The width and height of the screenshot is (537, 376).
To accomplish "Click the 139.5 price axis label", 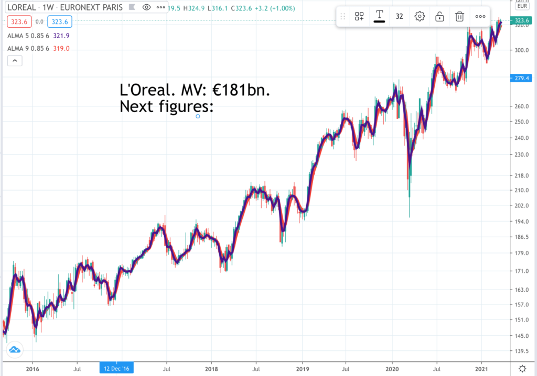I will tap(522, 351).
